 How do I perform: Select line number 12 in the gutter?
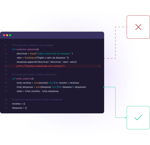click(x=6, y=66)
